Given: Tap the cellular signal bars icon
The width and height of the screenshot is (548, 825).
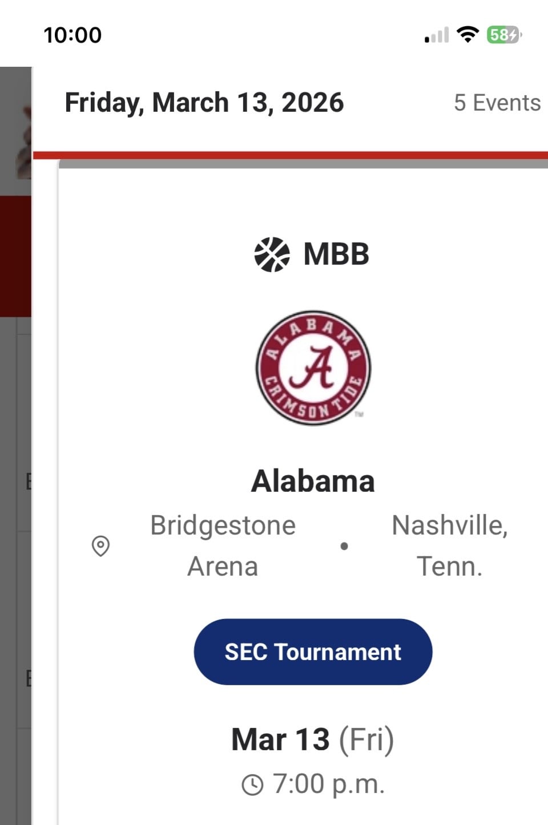Looking at the screenshot, I should (x=437, y=35).
